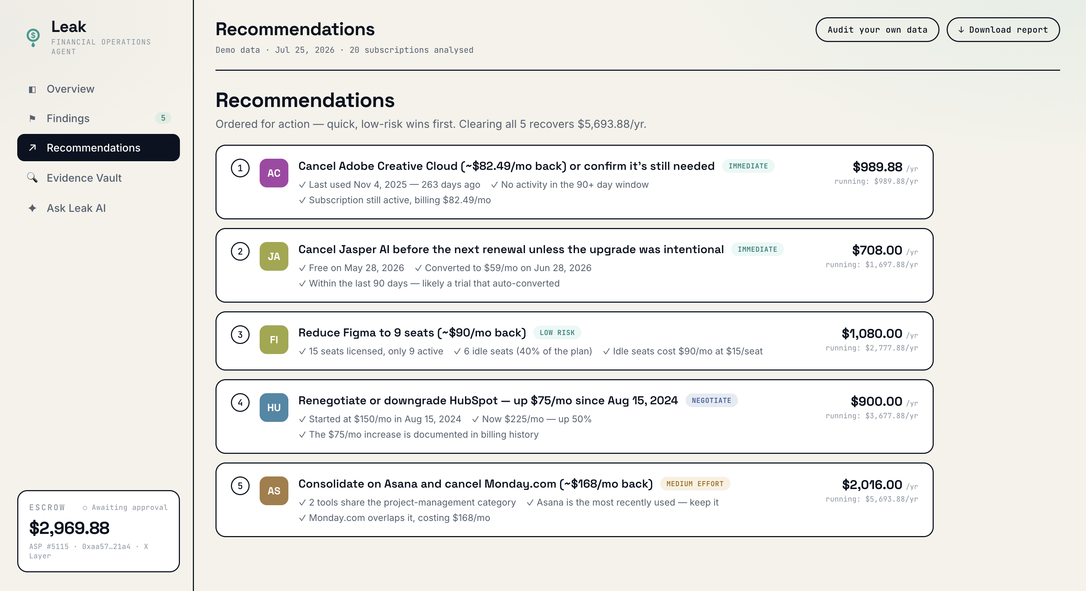Click the FI Figma avatar
The image size is (1086, 591).
point(274,340)
